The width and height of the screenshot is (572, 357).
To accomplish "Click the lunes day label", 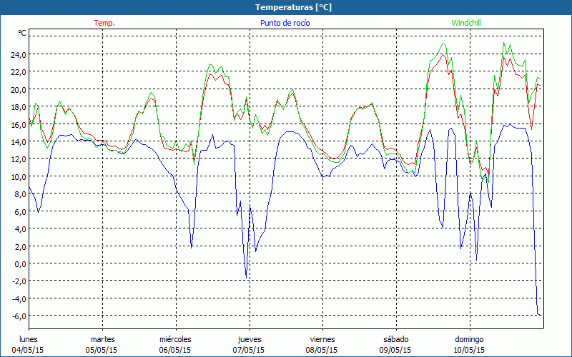I will point(29,339).
